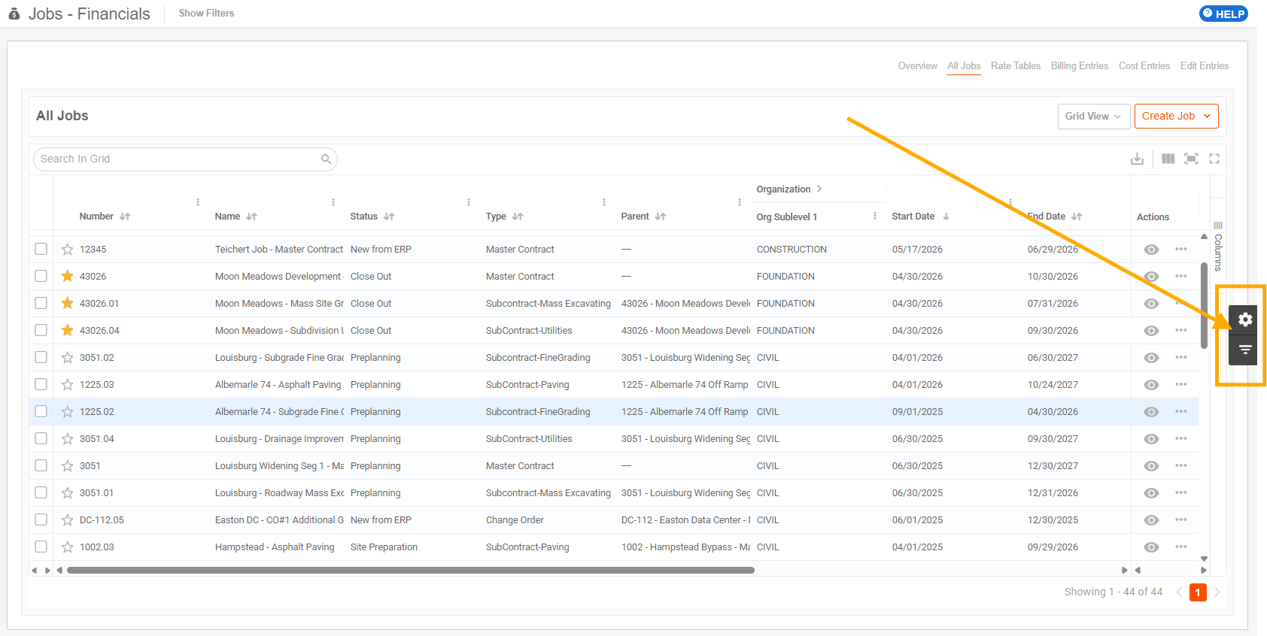Unstar favorite job 43026.04
The height and width of the screenshot is (636, 1267).
(x=67, y=330)
